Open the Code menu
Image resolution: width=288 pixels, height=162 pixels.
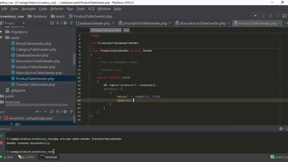(43, 9)
